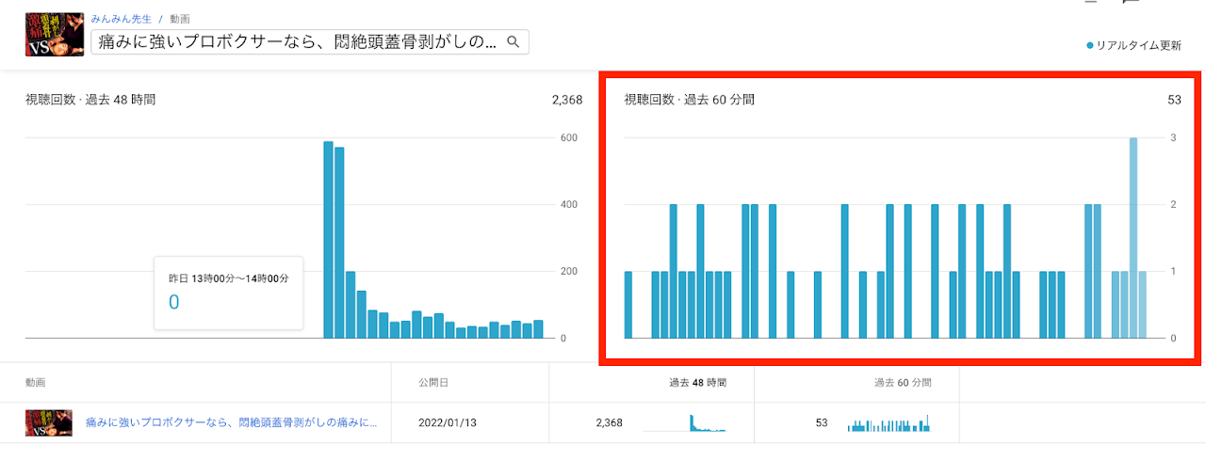The height and width of the screenshot is (460, 1206).
Task: Select the tallest bar in the 48-hour chart
Action: pyautogui.click(x=328, y=239)
